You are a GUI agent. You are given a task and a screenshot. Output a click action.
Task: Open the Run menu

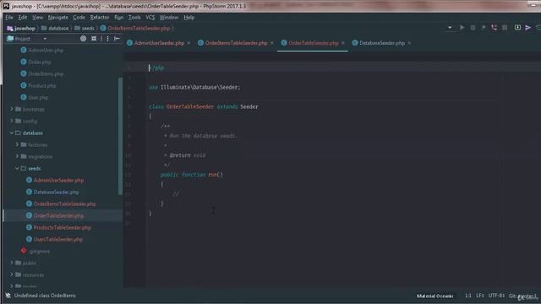point(118,18)
